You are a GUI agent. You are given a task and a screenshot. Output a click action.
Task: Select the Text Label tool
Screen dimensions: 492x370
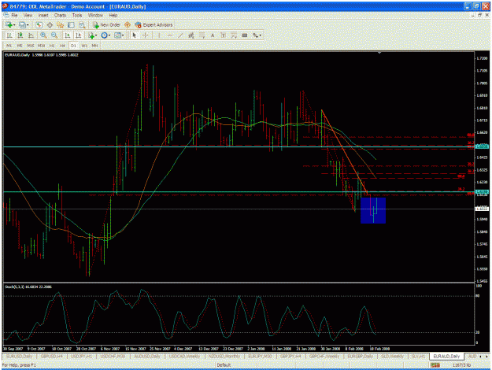click(x=223, y=35)
